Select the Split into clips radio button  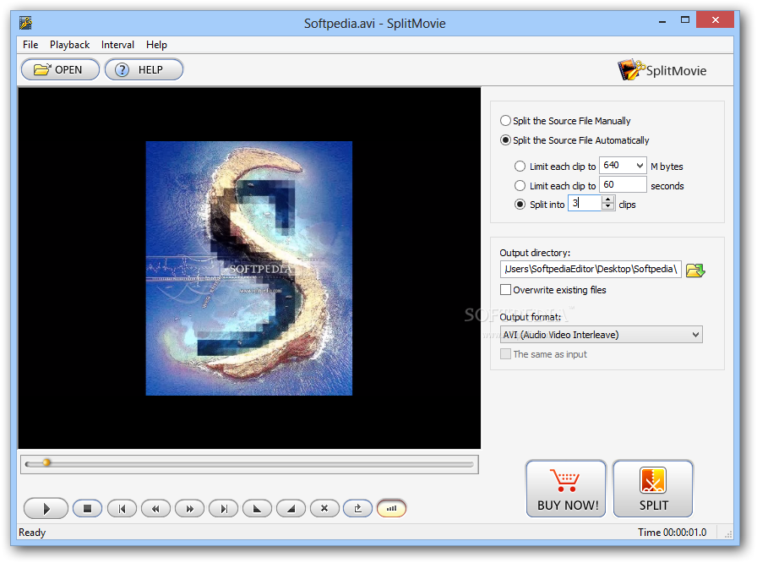(520, 205)
